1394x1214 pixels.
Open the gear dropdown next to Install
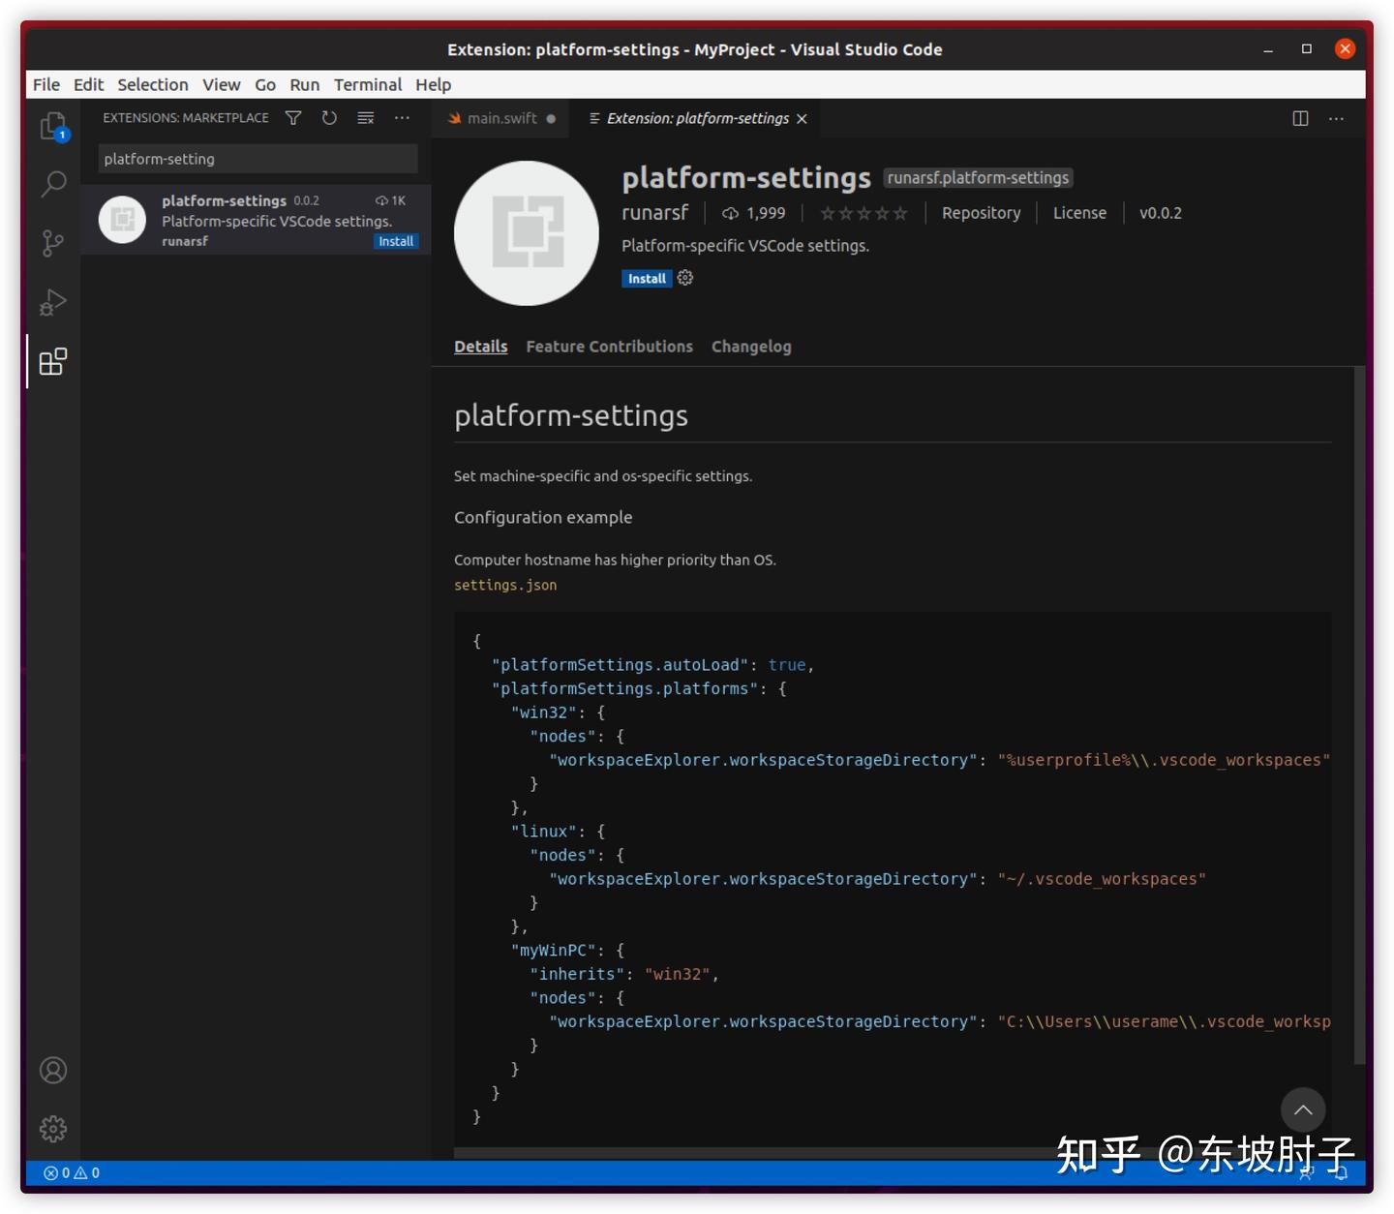[x=684, y=278]
